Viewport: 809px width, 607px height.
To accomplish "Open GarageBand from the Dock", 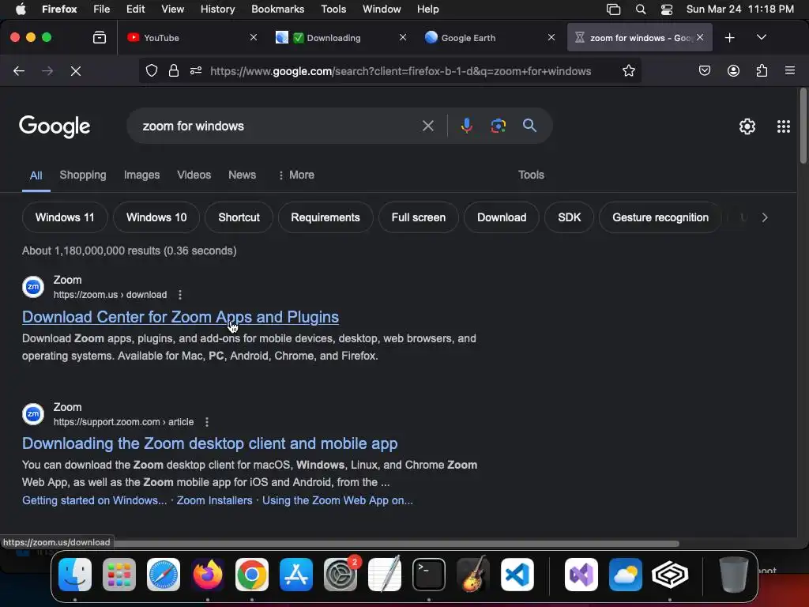I will click(x=473, y=575).
